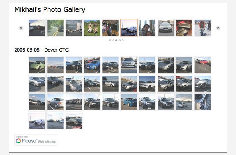Select the fourth pagination dot

click(x=119, y=40)
